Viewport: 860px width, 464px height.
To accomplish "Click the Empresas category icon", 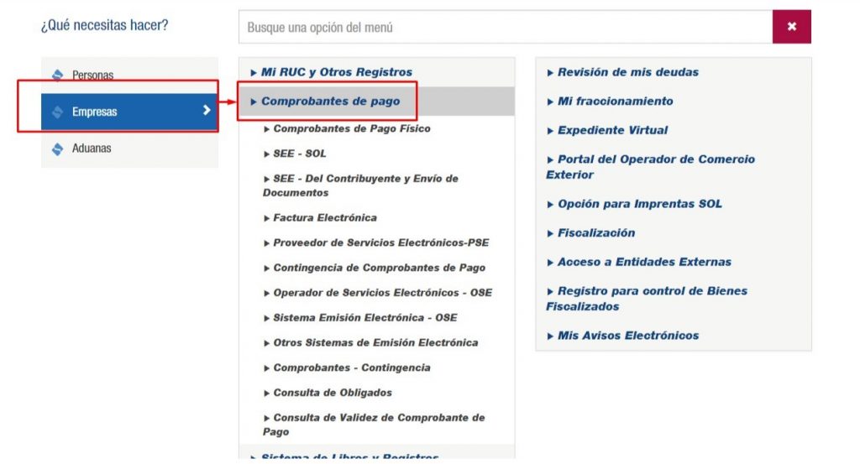I will tap(58, 112).
